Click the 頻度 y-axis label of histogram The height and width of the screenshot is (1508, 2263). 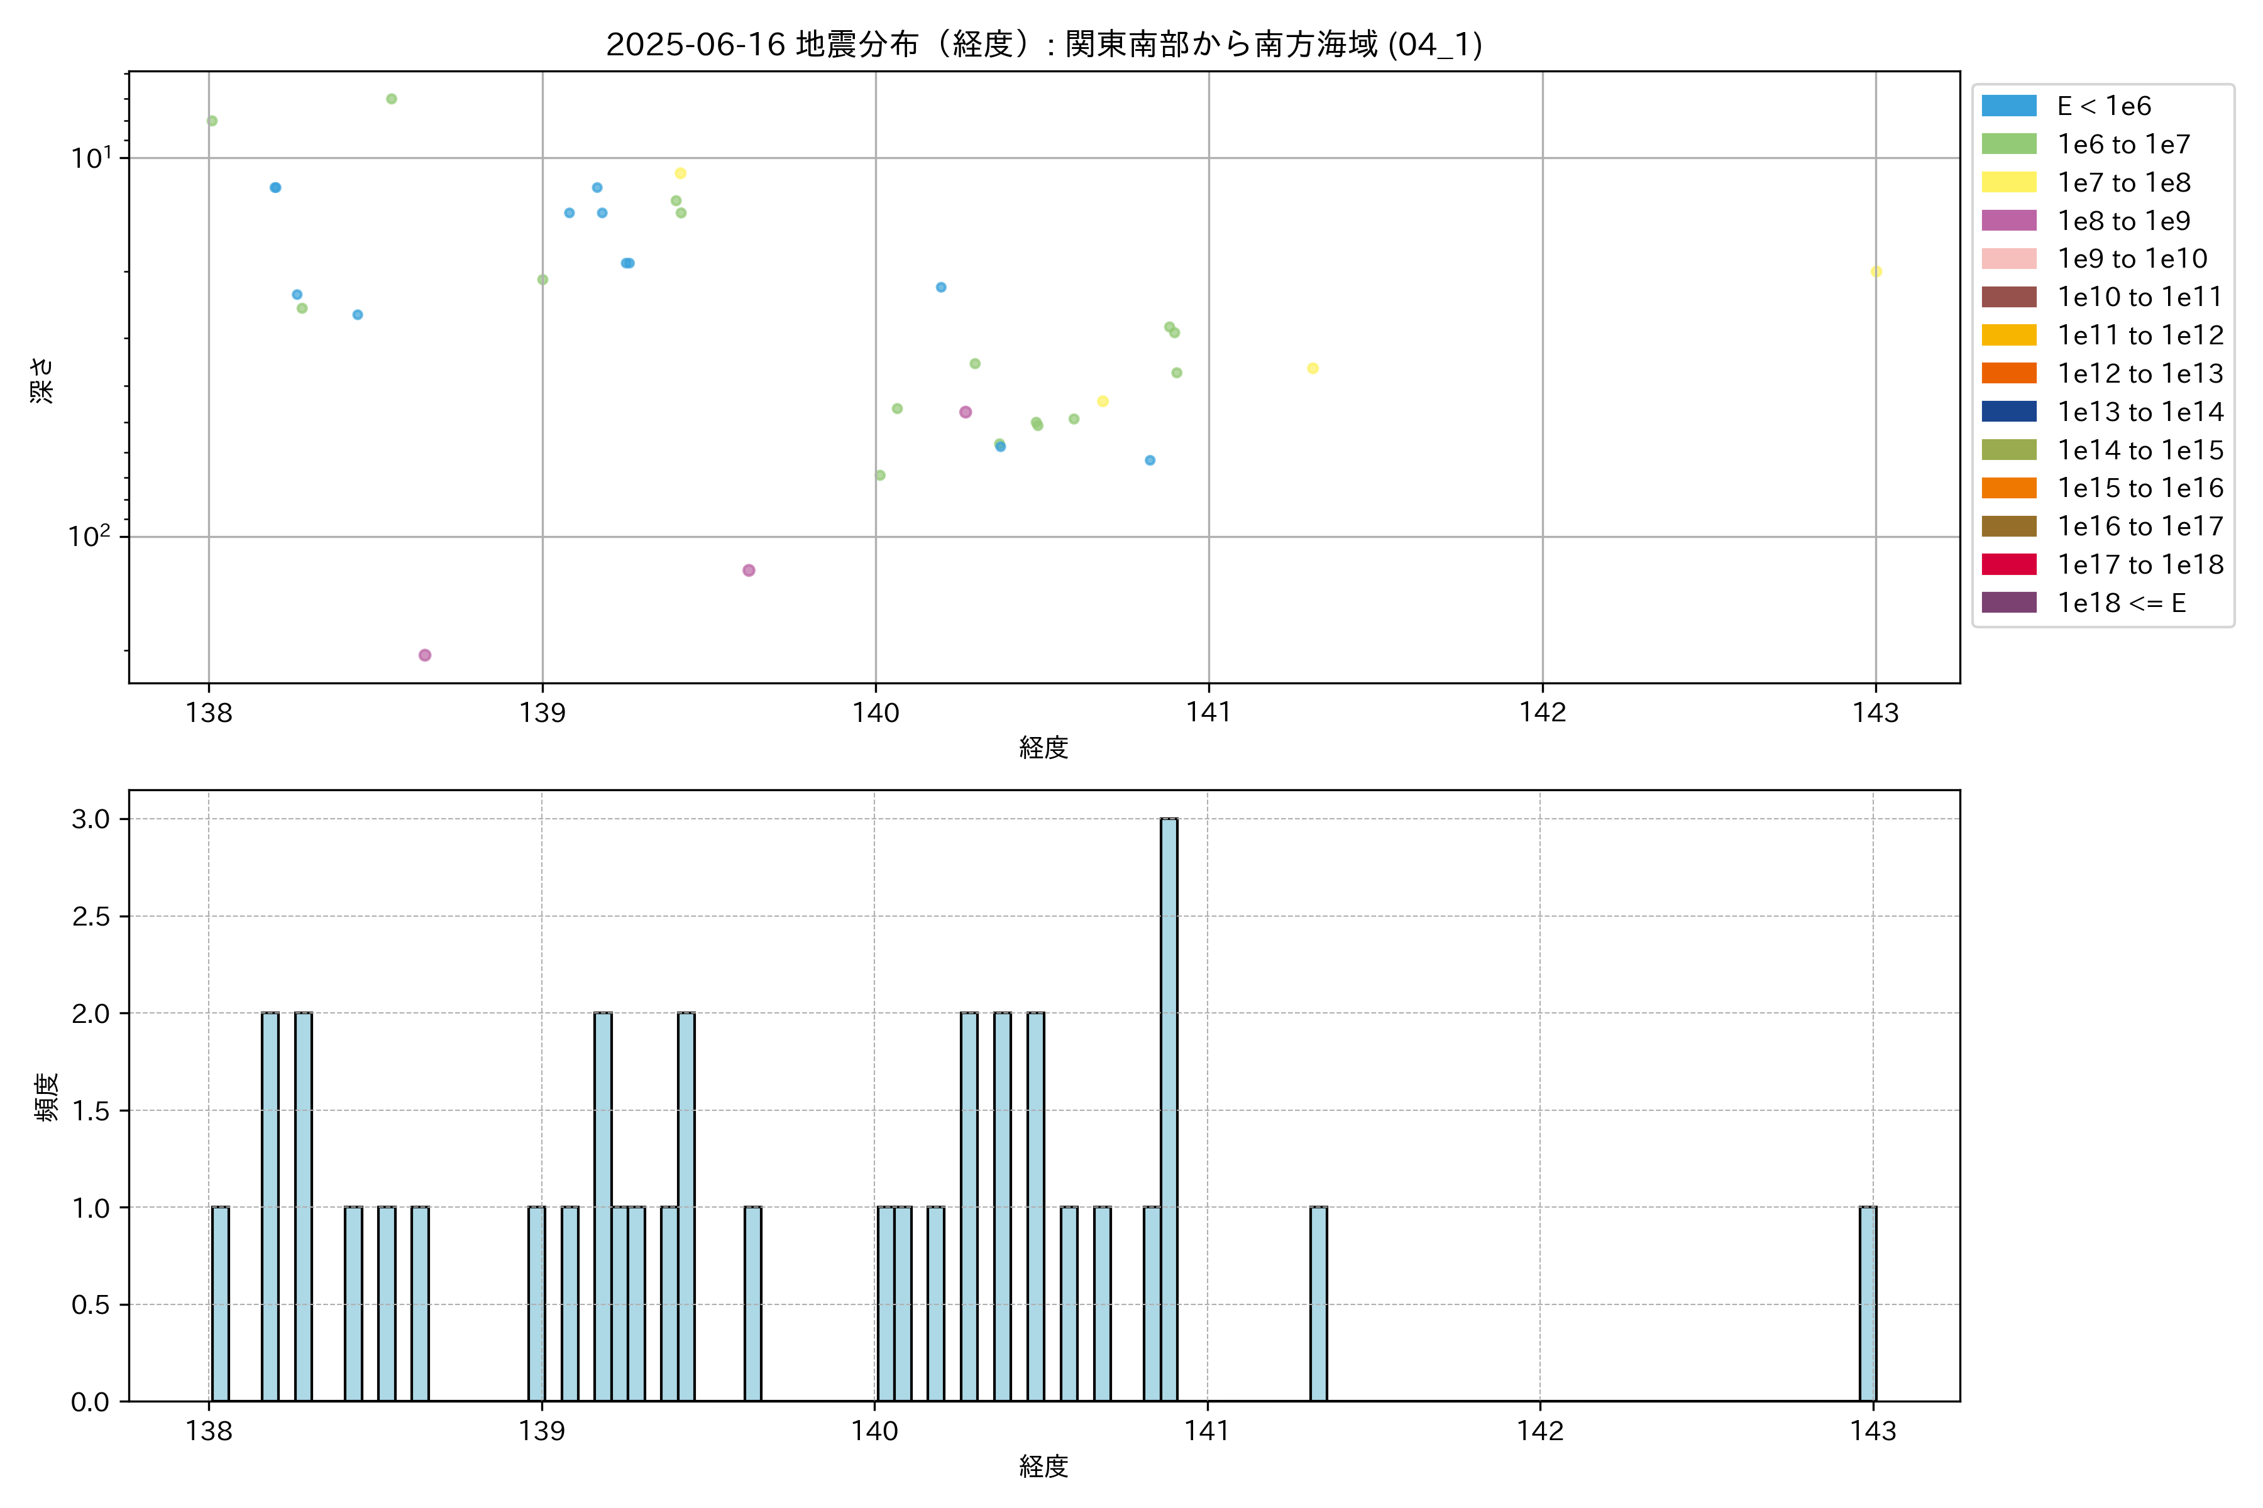45,1097
